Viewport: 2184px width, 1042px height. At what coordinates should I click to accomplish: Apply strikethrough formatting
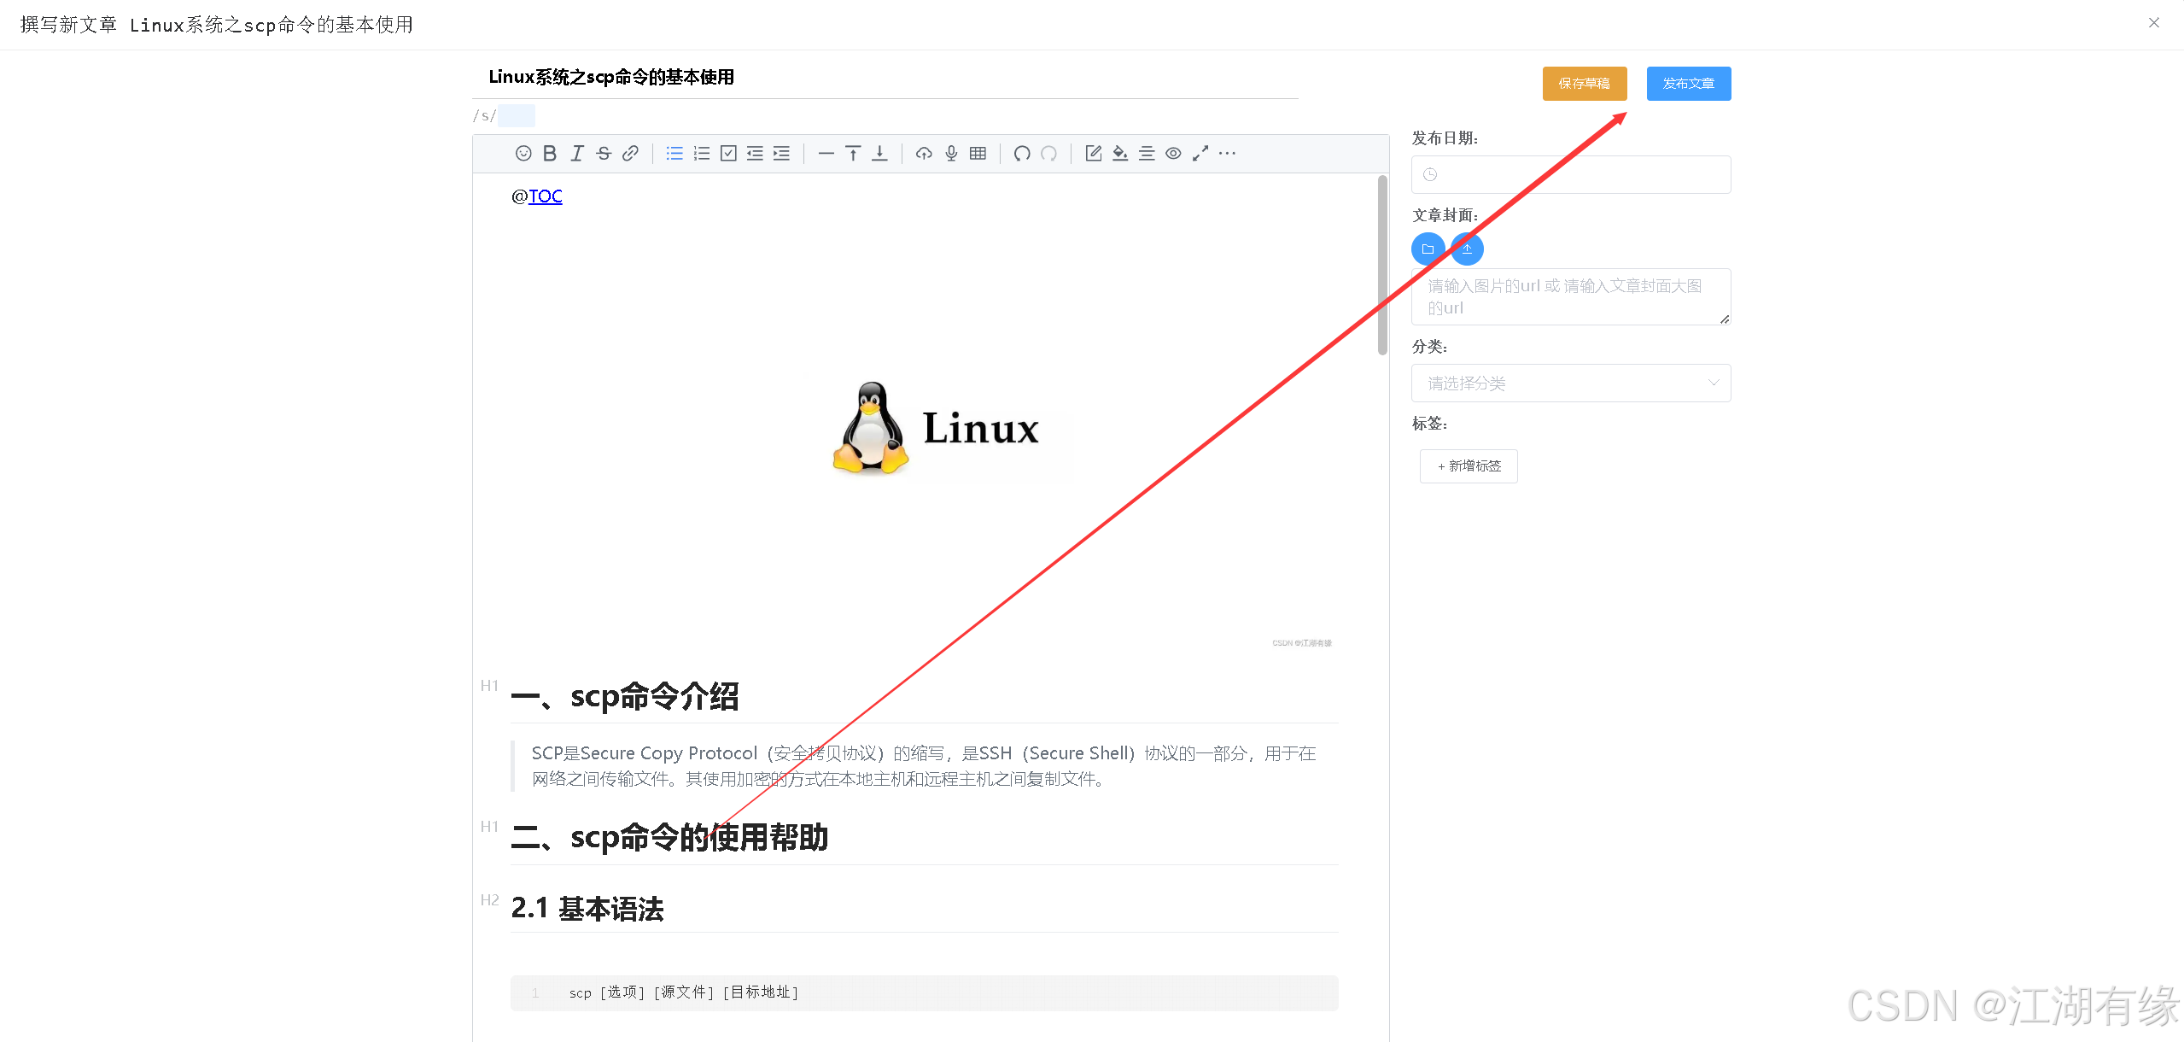(x=604, y=154)
